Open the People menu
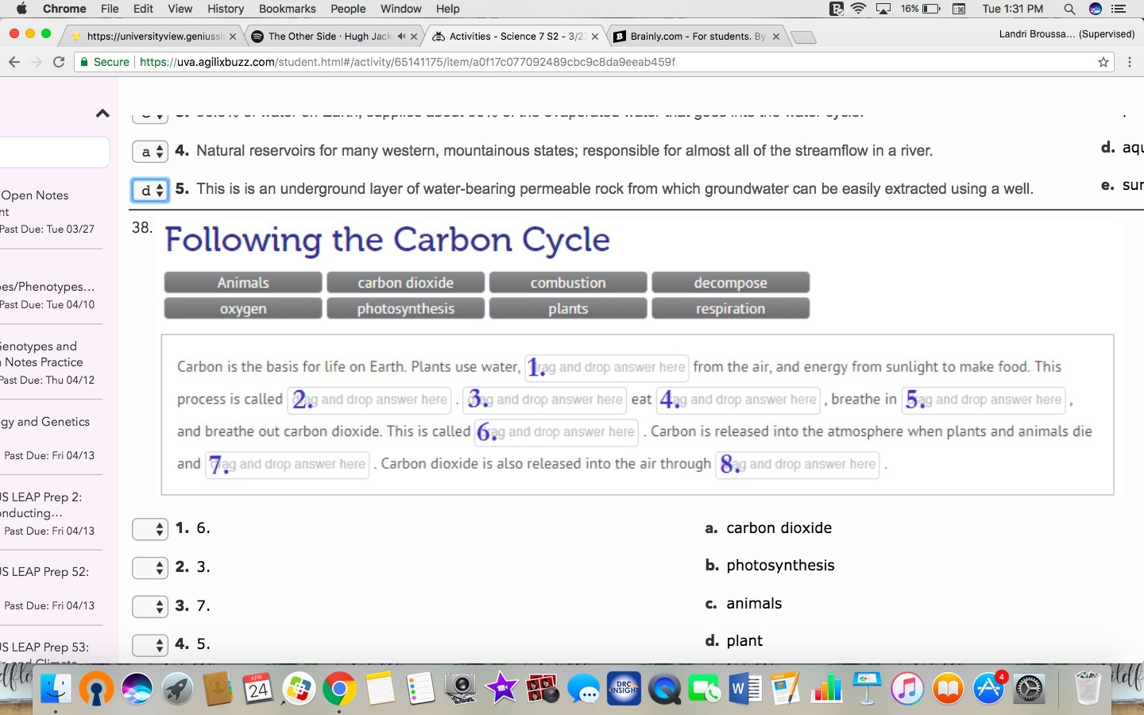The height and width of the screenshot is (715, 1144). point(348,9)
